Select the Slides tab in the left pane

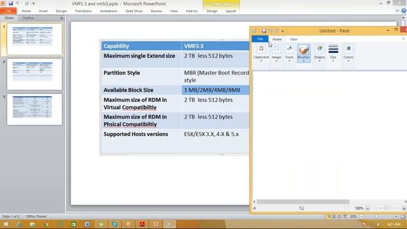coord(9,18)
